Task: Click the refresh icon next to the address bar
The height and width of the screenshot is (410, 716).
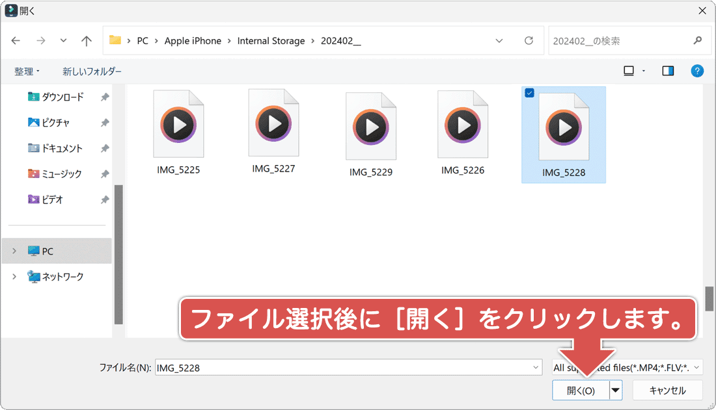Action: click(529, 40)
